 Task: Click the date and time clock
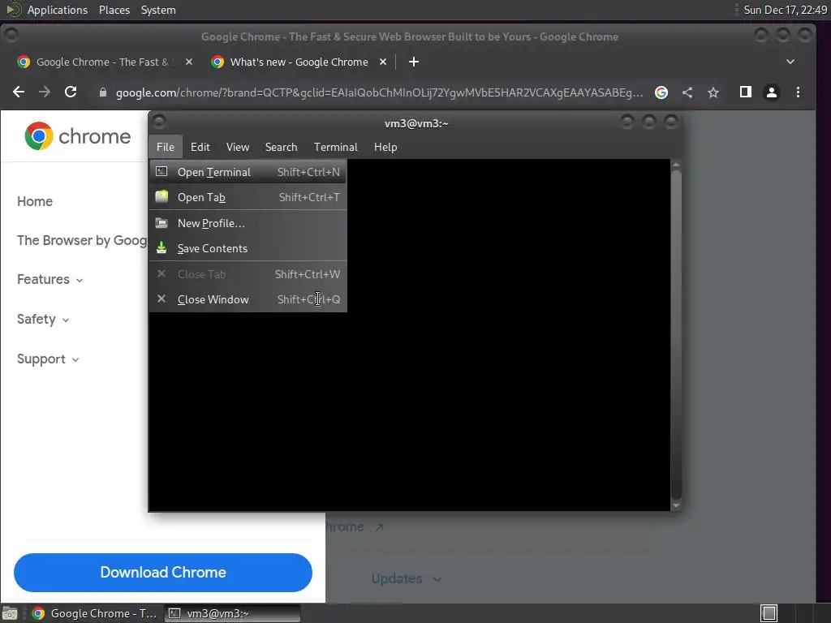tap(785, 10)
